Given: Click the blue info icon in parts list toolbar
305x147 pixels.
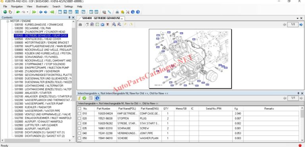Looking at the screenshot, I should (x=97, y=98).
